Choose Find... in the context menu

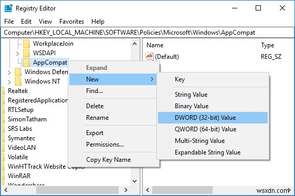[x=113, y=91]
